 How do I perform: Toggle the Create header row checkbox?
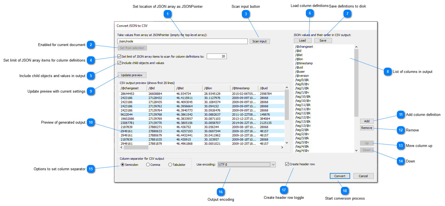[x=287, y=164]
